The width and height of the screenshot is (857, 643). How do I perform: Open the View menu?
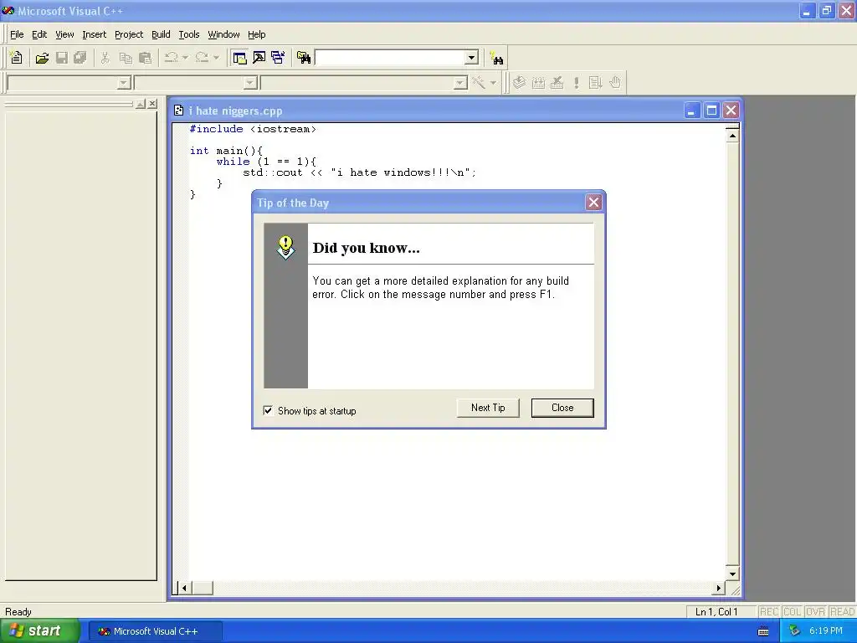[64, 34]
